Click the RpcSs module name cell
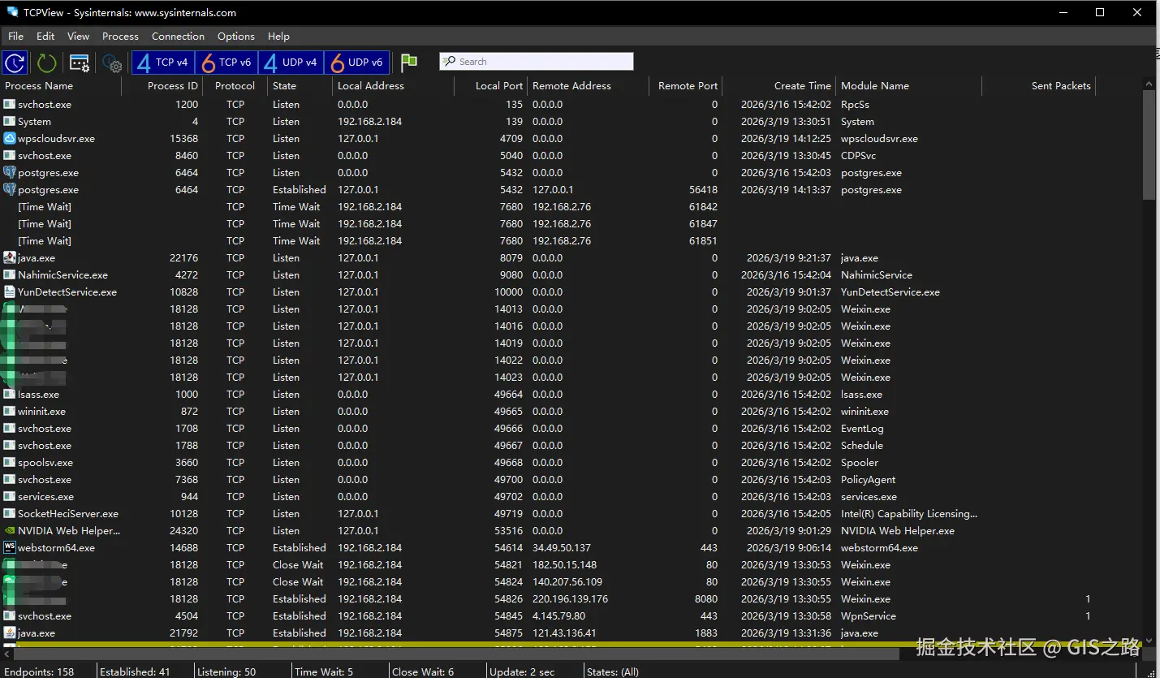1160x678 pixels. [x=855, y=105]
